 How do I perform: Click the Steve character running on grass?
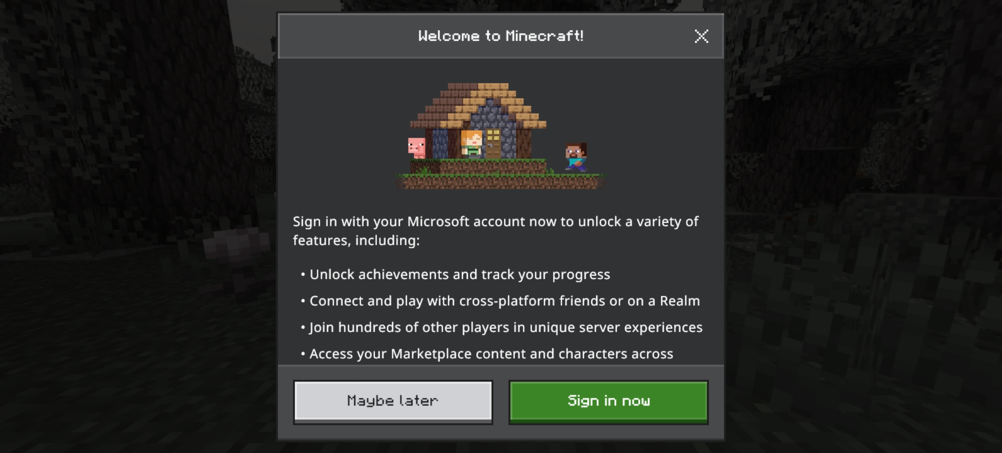coord(576,157)
